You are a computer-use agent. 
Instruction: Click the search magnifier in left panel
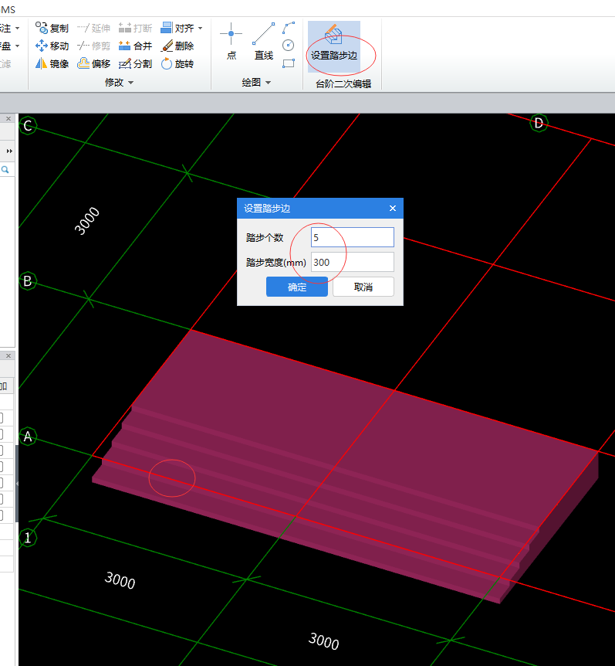point(5,169)
